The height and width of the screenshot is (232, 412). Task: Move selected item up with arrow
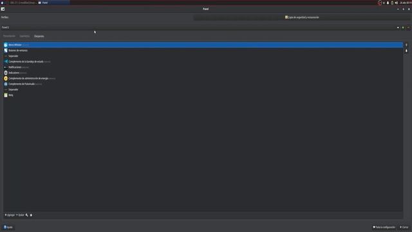coord(406,45)
